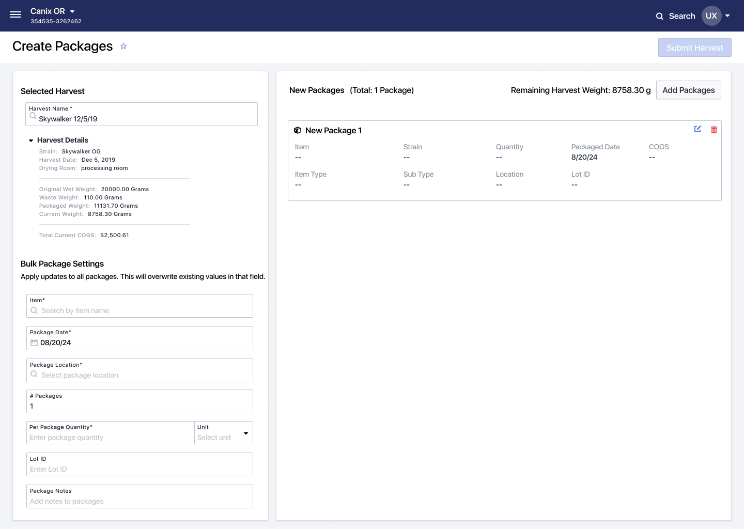744x529 pixels.
Task: Click magnifier icon in Harvest Name field
Action: (33, 116)
